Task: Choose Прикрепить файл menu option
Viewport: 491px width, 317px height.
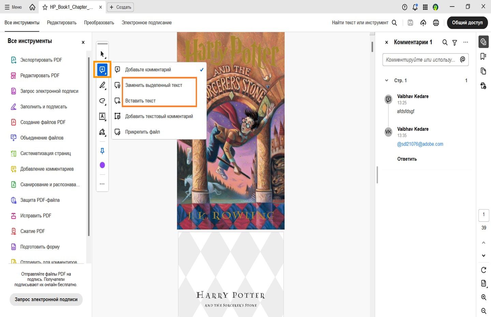Action: [x=159, y=132]
